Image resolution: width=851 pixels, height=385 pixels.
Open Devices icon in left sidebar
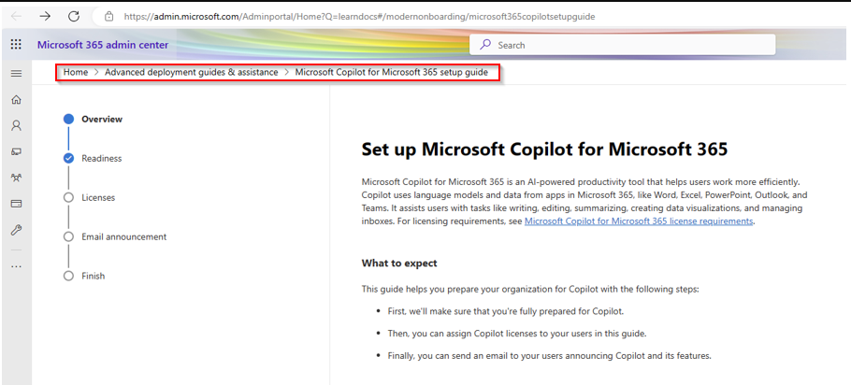click(16, 151)
